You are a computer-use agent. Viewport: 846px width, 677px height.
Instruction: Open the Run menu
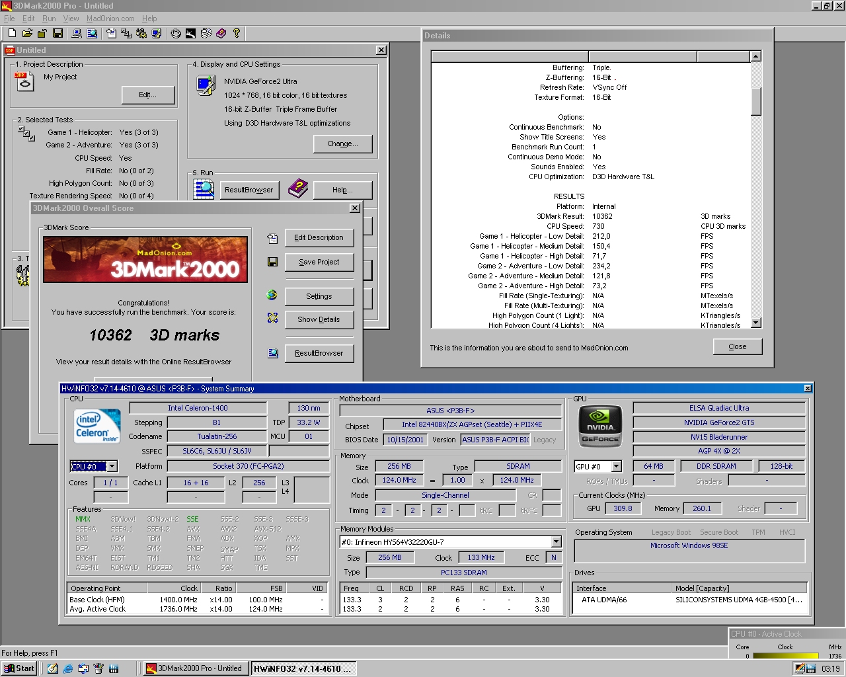click(x=50, y=19)
